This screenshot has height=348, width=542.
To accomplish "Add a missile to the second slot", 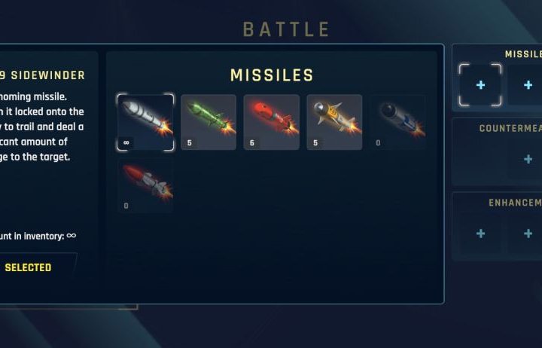I will click(x=528, y=85).
